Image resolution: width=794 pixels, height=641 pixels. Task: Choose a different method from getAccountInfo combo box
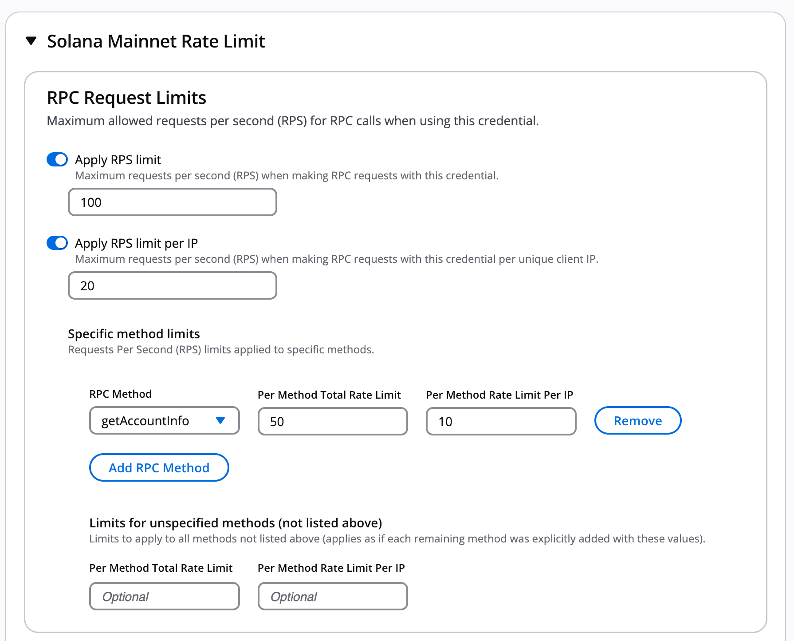click(x=164, y=420)
